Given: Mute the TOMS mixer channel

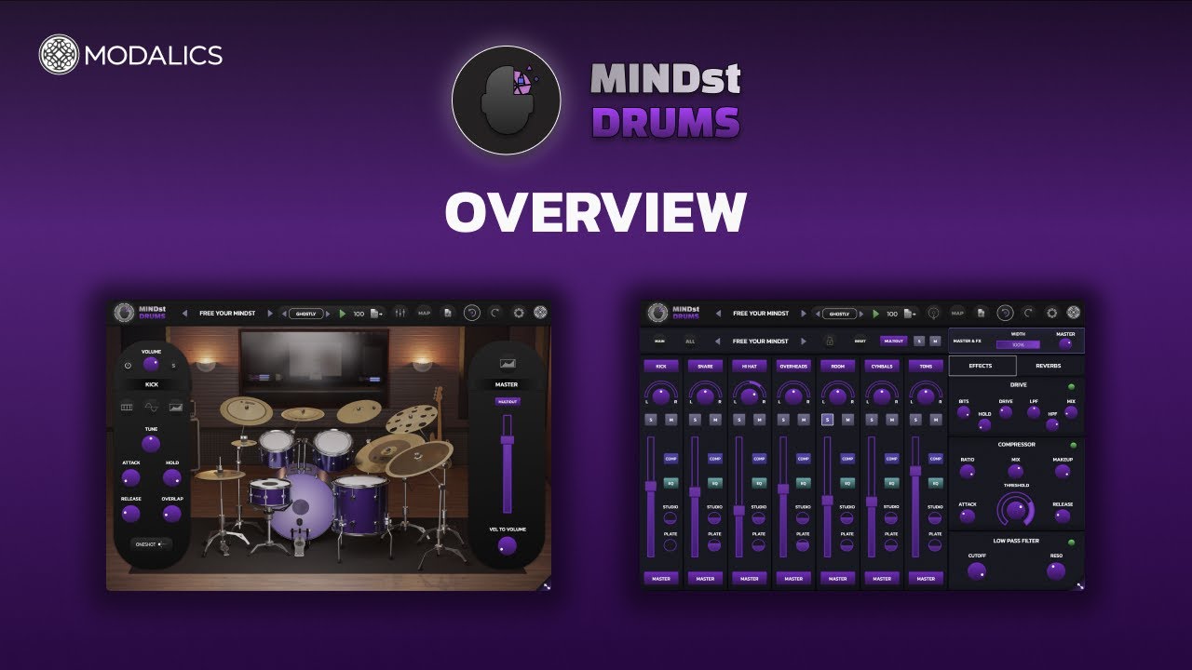Looking at the screenshot, I should click(x=936, y=420).
